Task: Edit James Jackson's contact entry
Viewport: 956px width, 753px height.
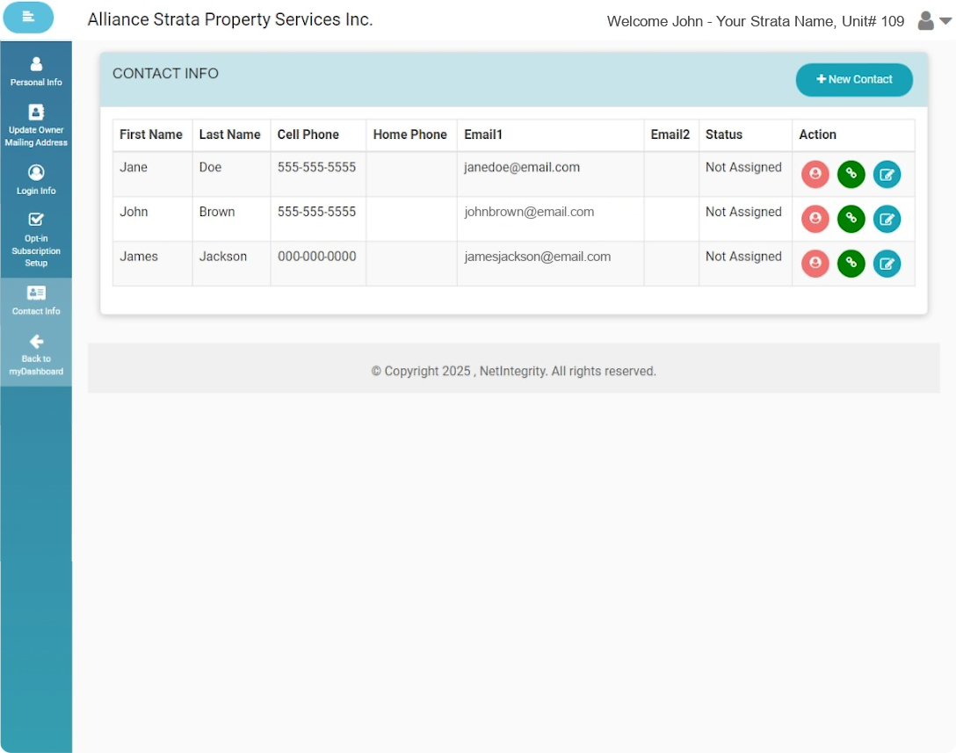Action: pyautogui.click(x=887, y=264)
